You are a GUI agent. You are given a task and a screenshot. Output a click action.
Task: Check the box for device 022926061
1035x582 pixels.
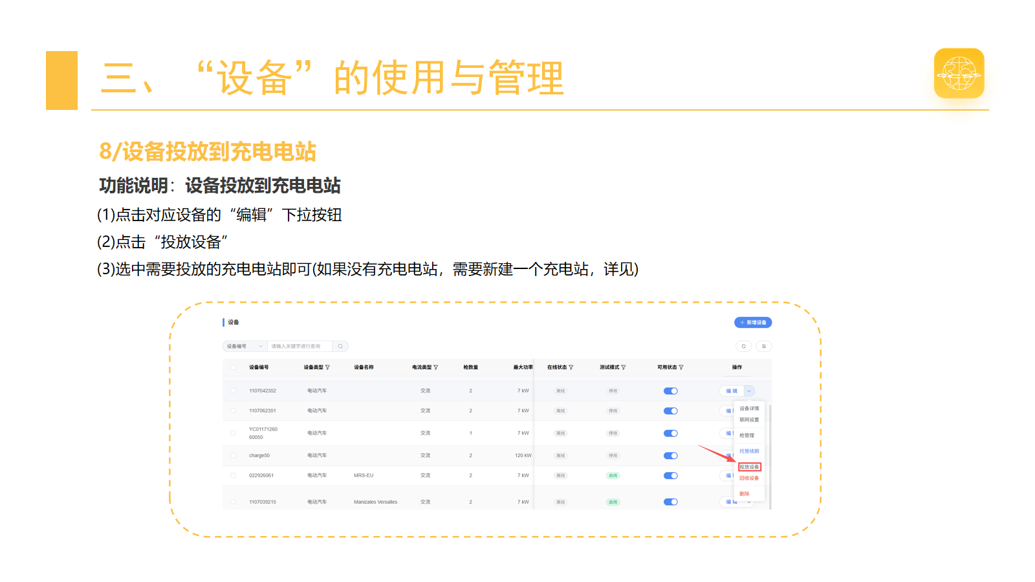233,475
